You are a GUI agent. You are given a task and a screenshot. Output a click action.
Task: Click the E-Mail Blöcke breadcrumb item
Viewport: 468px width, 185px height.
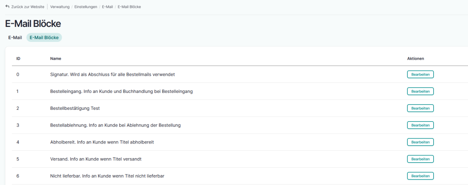pyautogui.click(x=130, y=7)
